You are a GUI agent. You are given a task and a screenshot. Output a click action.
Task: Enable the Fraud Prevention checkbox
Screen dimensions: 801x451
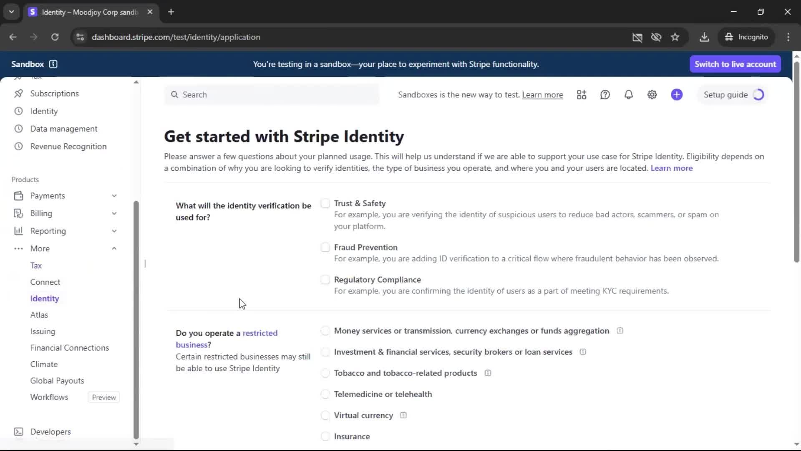pyautogui.click(x=325, y=247)
